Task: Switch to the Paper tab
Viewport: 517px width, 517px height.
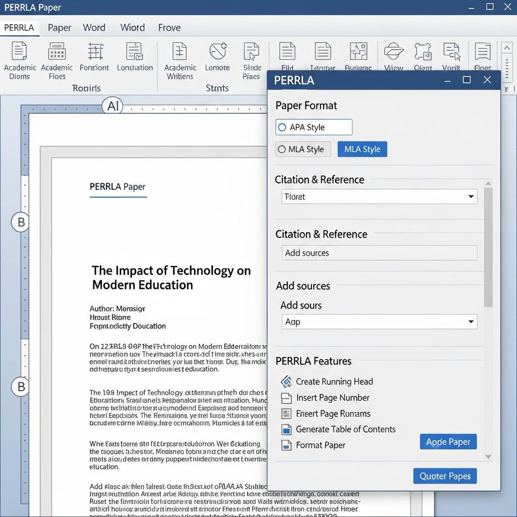Action: pyautogui.click(x=59, y=28)
